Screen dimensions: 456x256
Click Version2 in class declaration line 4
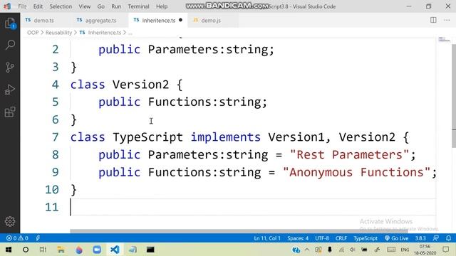point(140,85)
